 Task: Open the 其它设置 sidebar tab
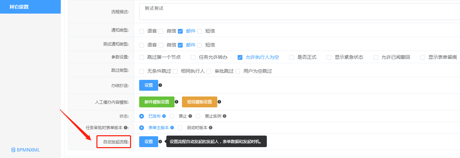point(19,7)
